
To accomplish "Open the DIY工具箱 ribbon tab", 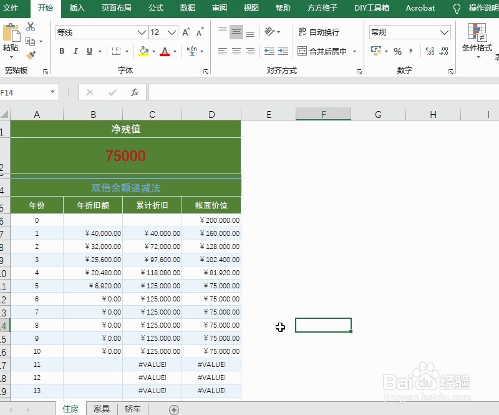I will click(371, 8).
